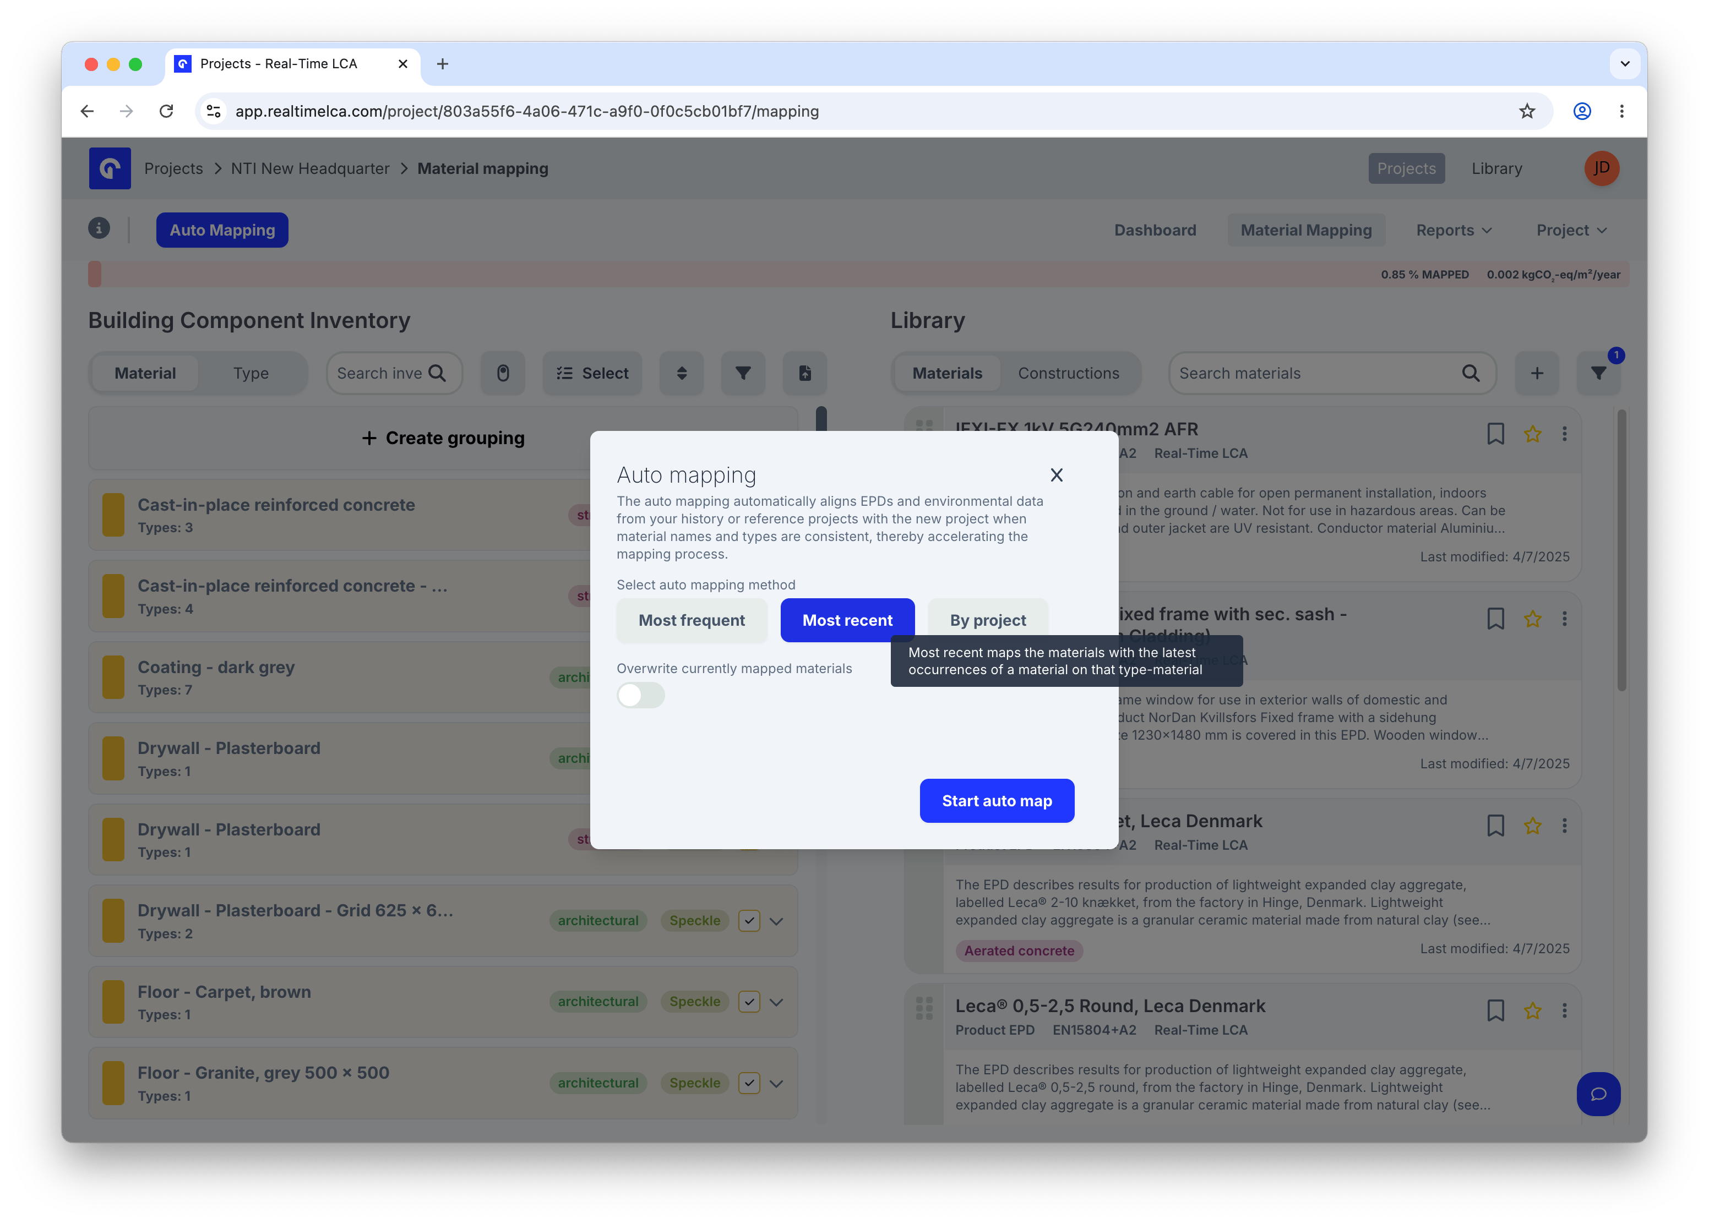Switch inventory view to Material
The image size is (1709, 1224).
[145, 373]
